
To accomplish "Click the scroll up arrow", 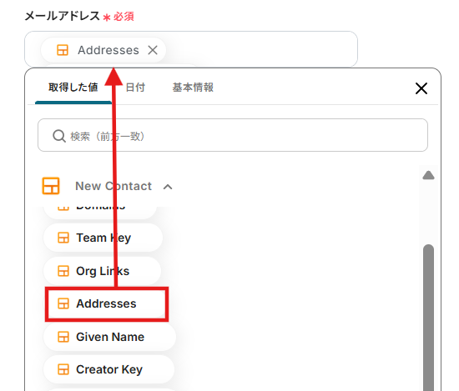I will point(428,175).
